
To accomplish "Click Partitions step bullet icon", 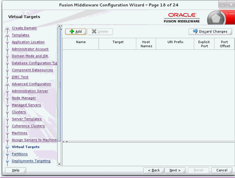I will tap(7, 154).
